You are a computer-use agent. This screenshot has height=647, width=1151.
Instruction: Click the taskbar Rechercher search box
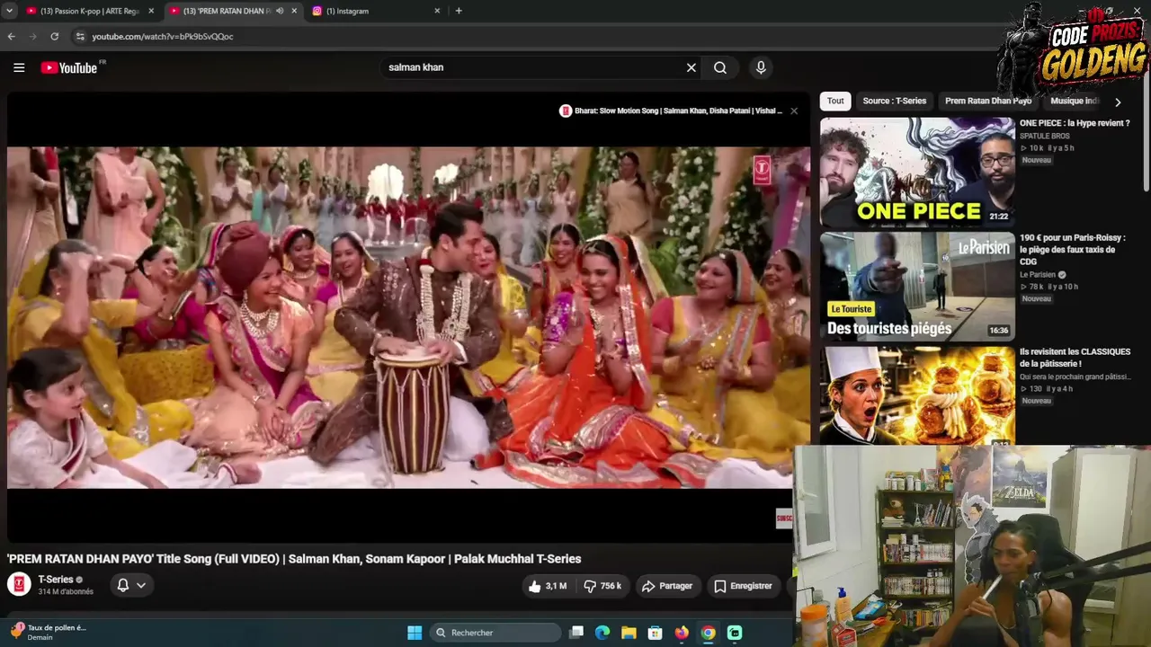pyautogui.click(x=495, y=633)
